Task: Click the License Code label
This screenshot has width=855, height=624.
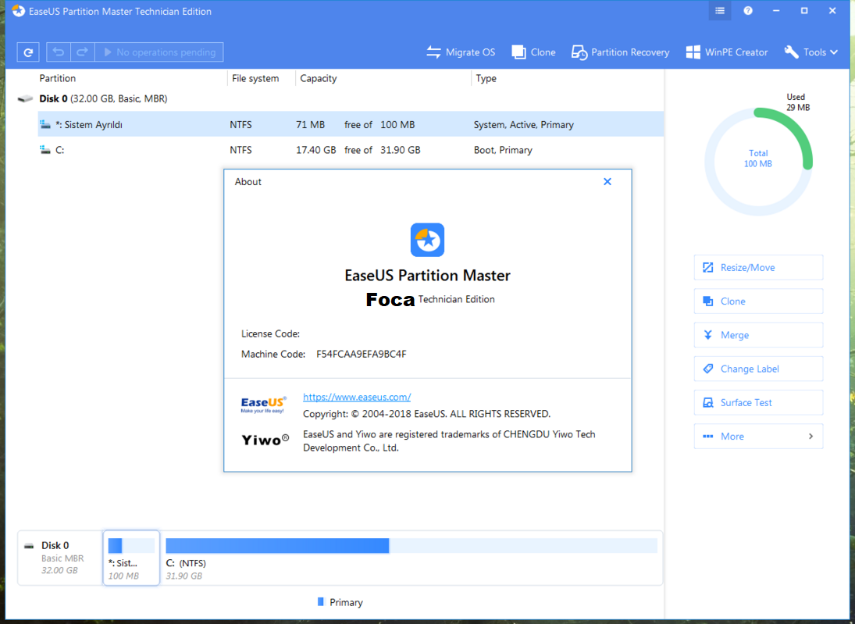Action: [270, 333]
